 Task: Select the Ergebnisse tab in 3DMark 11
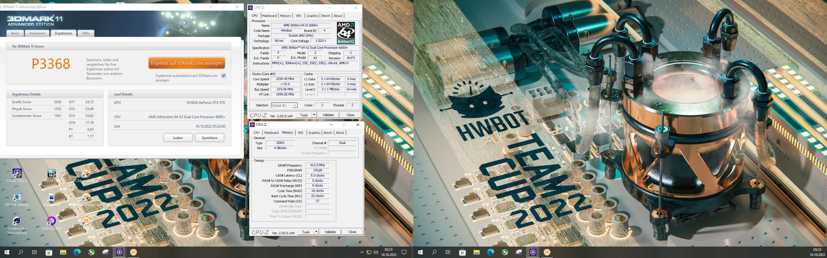click(63, 33)
